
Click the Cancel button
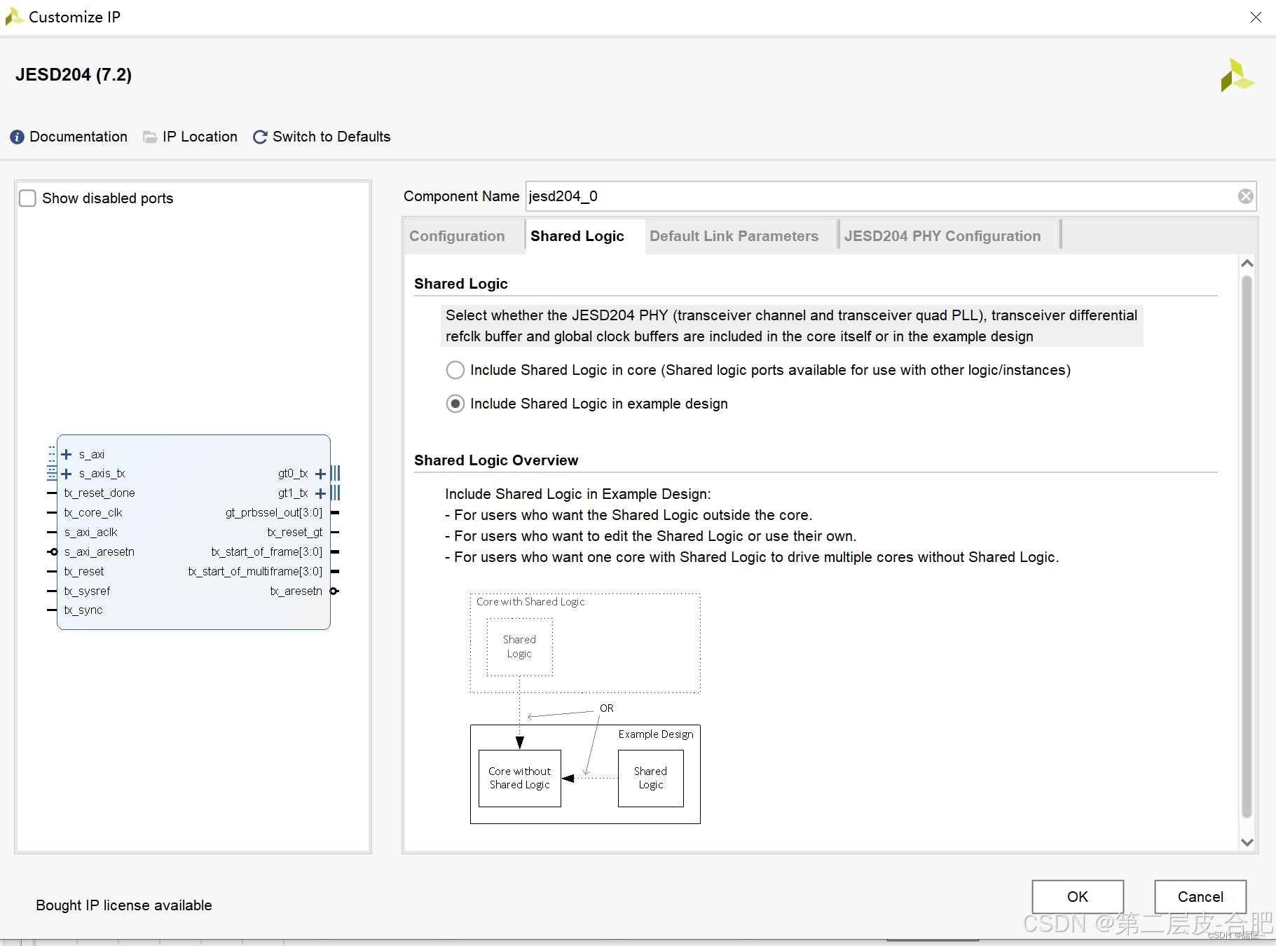click(1200, 897)
